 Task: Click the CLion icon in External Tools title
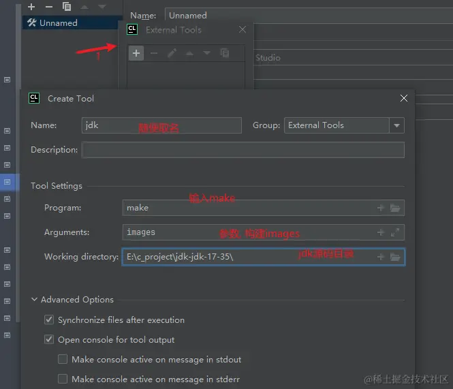[132, 29]
